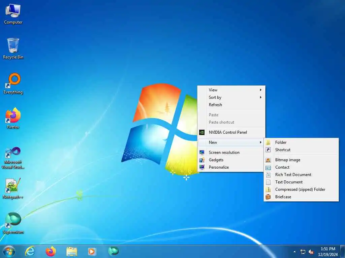This screenshot has height=258, width=345.
Task: Select the Firefox desktop shortcut
Action: click(13, 118)
